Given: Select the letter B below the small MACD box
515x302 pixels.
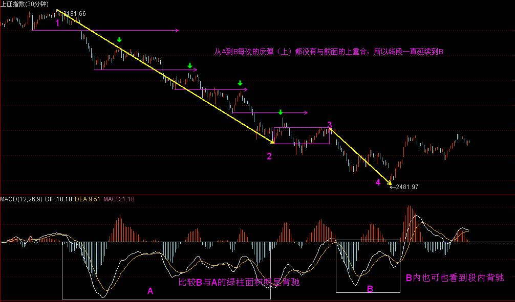Looking at the screenshot, I should [x=370, y=289].
